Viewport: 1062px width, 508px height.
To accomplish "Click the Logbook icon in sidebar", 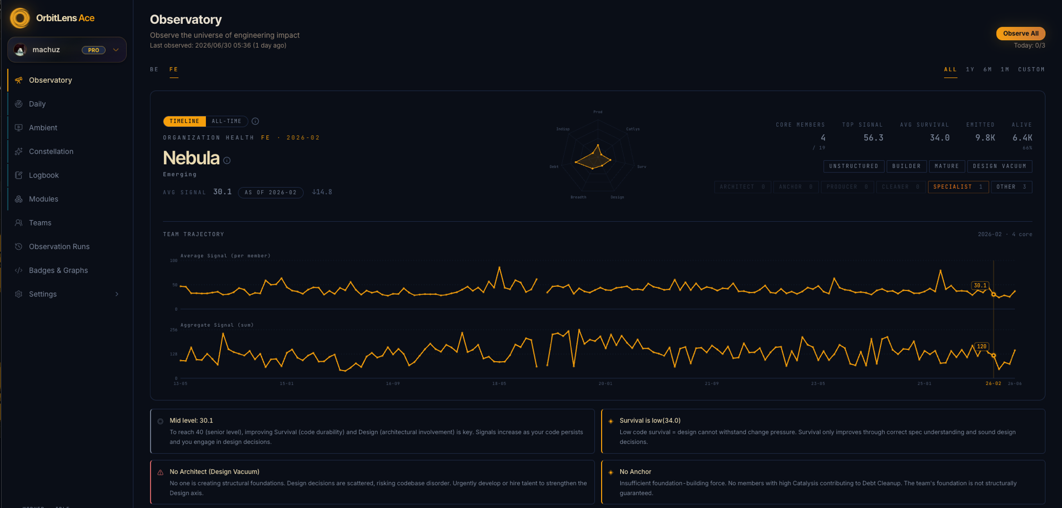I will [x=19, y=175].
